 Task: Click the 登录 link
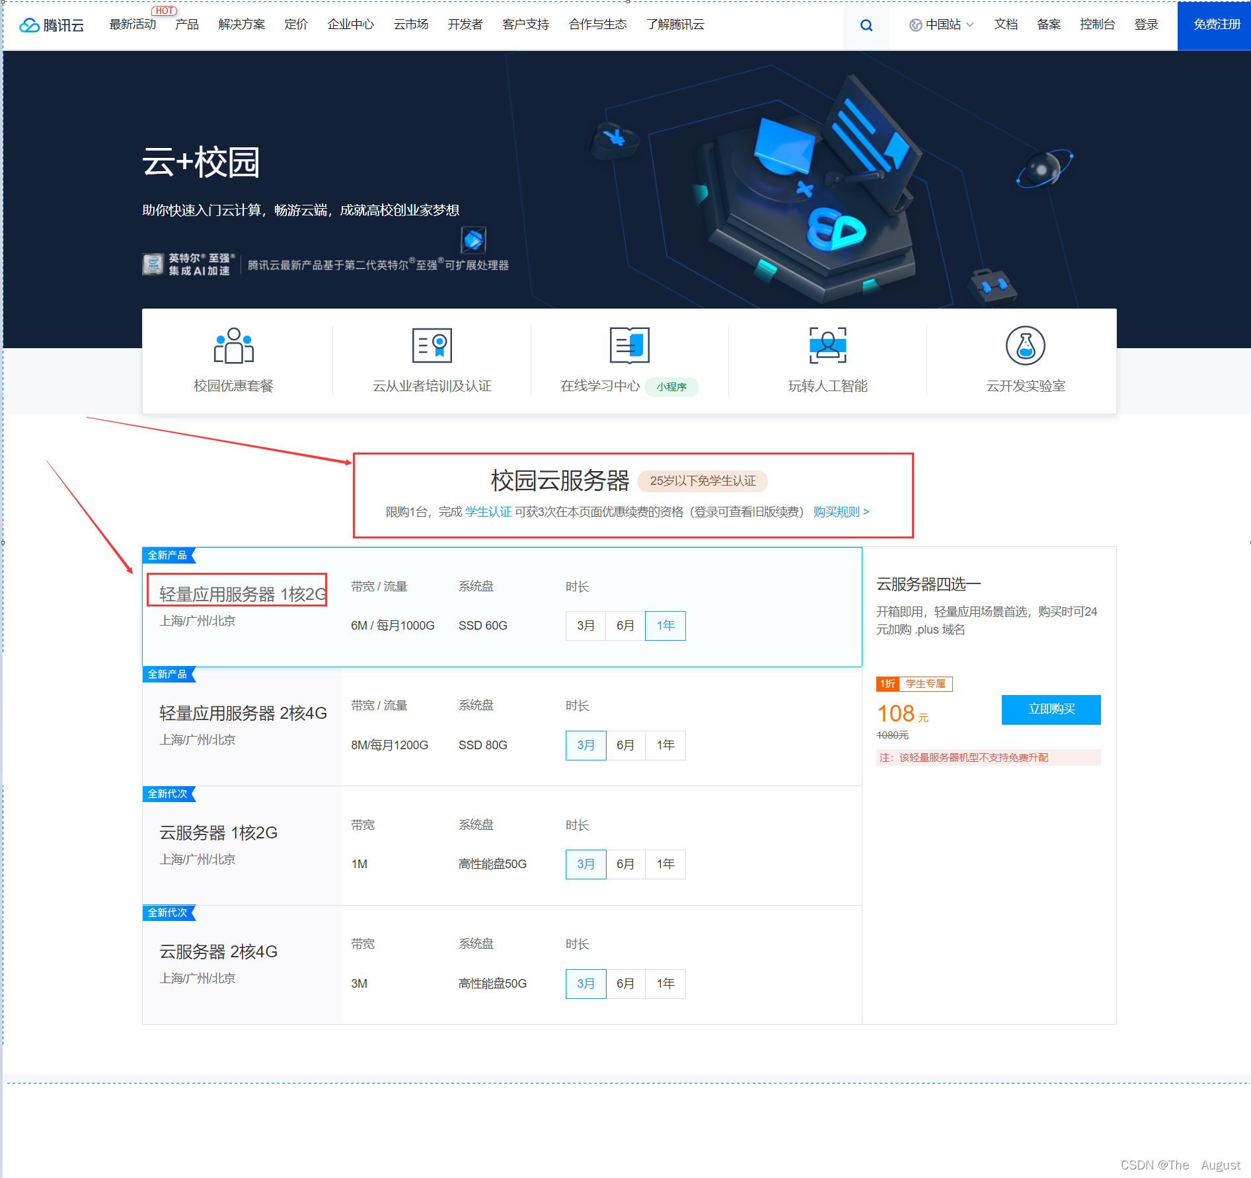click(x=1147, y=25)
